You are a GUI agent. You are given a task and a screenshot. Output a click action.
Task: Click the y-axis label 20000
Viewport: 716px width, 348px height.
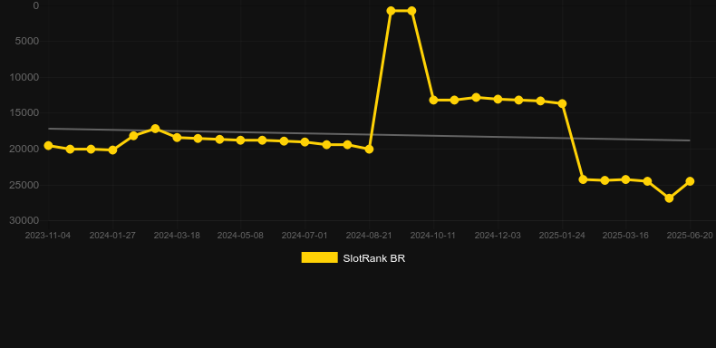pos(24,149)
